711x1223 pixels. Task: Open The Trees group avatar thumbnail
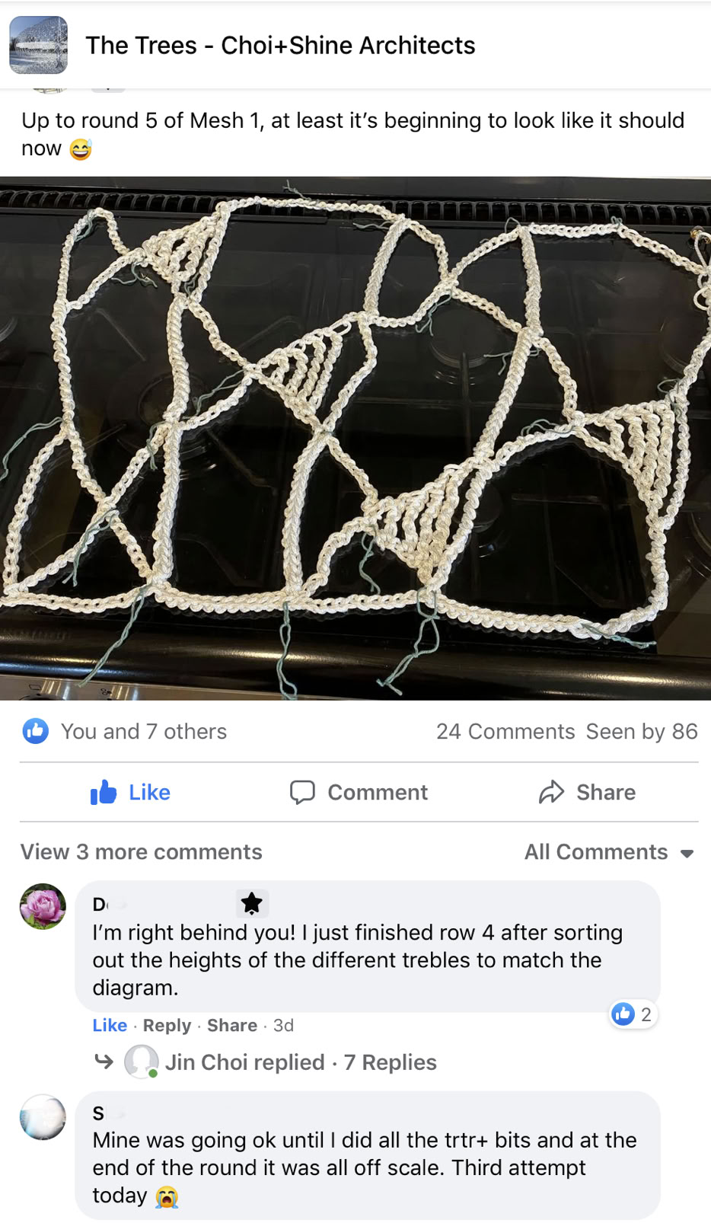coord(38,45)
